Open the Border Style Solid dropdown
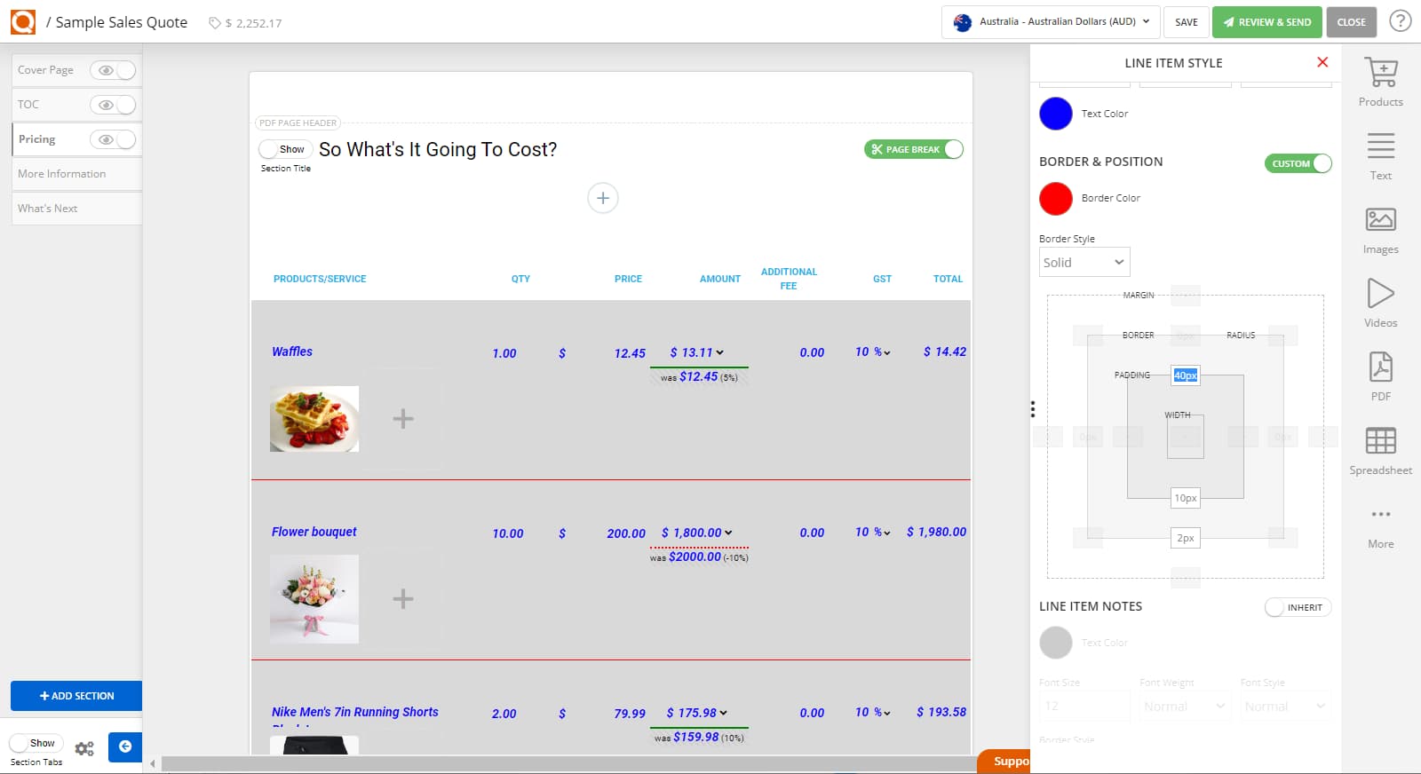Screen dimensions: 1421x774 click(x=1084, y=262)
